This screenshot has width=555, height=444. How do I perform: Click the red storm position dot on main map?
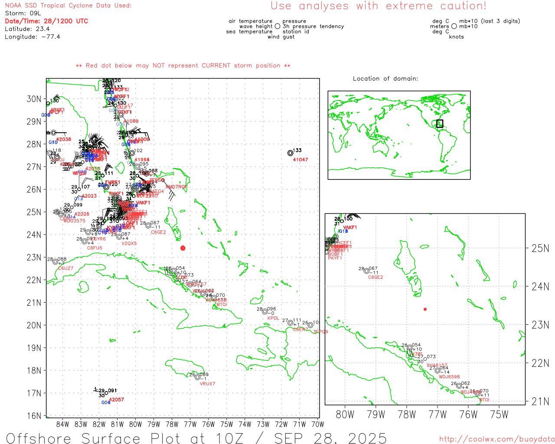183,248
